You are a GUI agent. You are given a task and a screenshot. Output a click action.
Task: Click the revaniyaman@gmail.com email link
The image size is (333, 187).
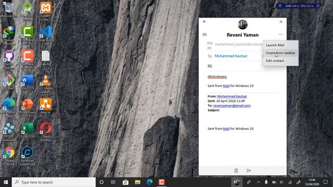[x=232, y=105]
